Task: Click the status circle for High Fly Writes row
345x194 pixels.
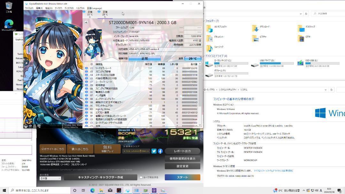Action: click(x=87, y=109)
